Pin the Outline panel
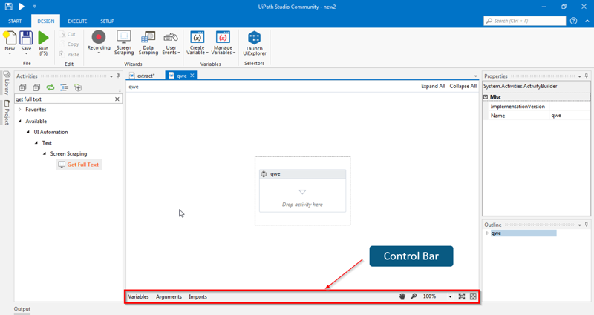594x315 pixels. pyautogui.click(x=587, y=225)
